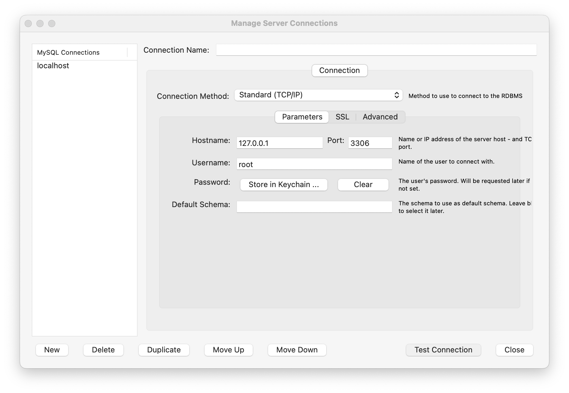Select localhost in MySQL Connections list
This screenshot has width=569, height=393.
[53, 66]
